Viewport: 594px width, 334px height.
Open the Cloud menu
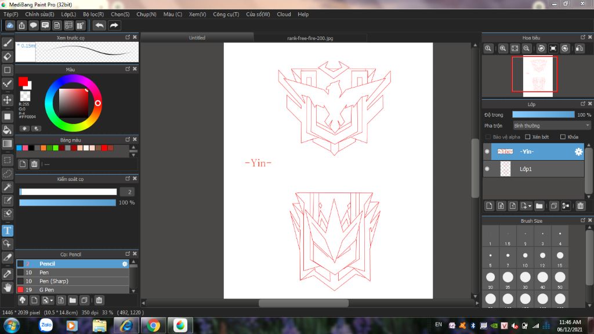(x=284, y=14)
